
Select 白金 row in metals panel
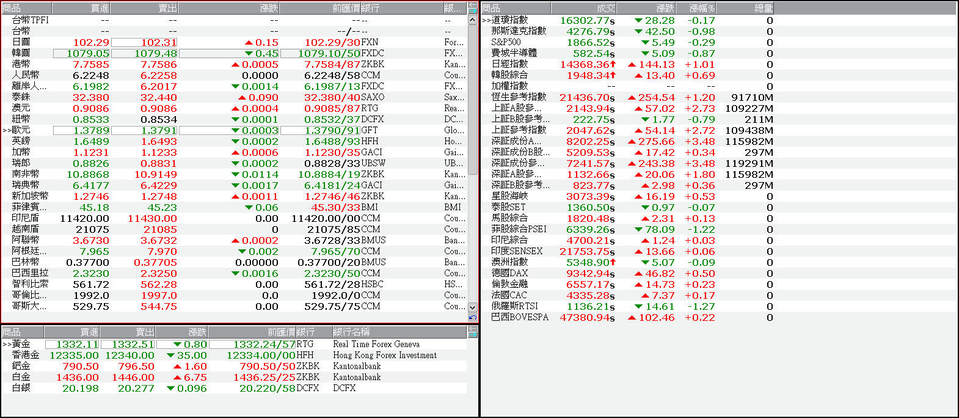tap(234, 377)
